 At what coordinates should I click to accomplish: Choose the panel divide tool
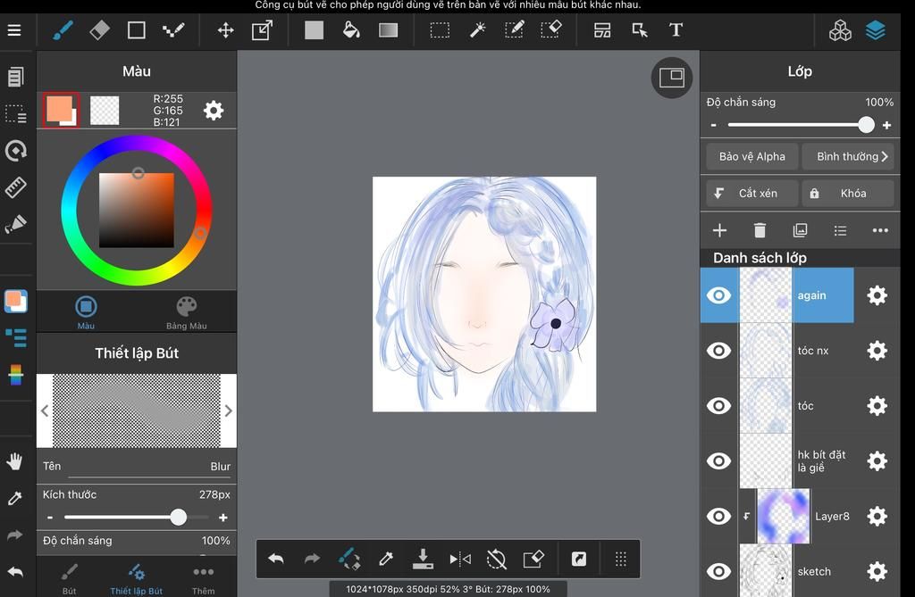602,29
